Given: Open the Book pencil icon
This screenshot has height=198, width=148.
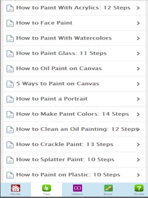Looking at the screenshot, I should tap(109, 188).
